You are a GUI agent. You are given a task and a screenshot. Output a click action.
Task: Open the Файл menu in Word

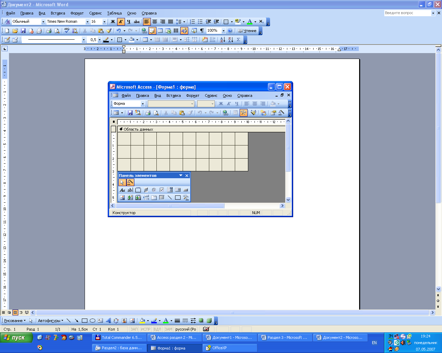coord(10,13)
